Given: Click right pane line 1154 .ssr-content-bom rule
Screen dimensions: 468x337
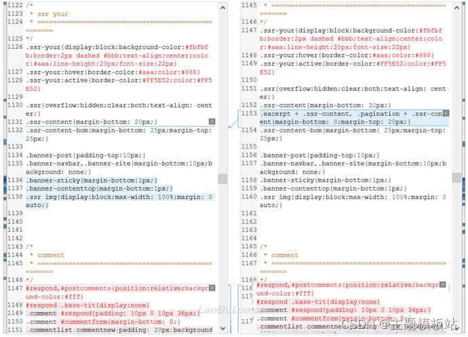Looking at the screenshot, I should 353,134.
